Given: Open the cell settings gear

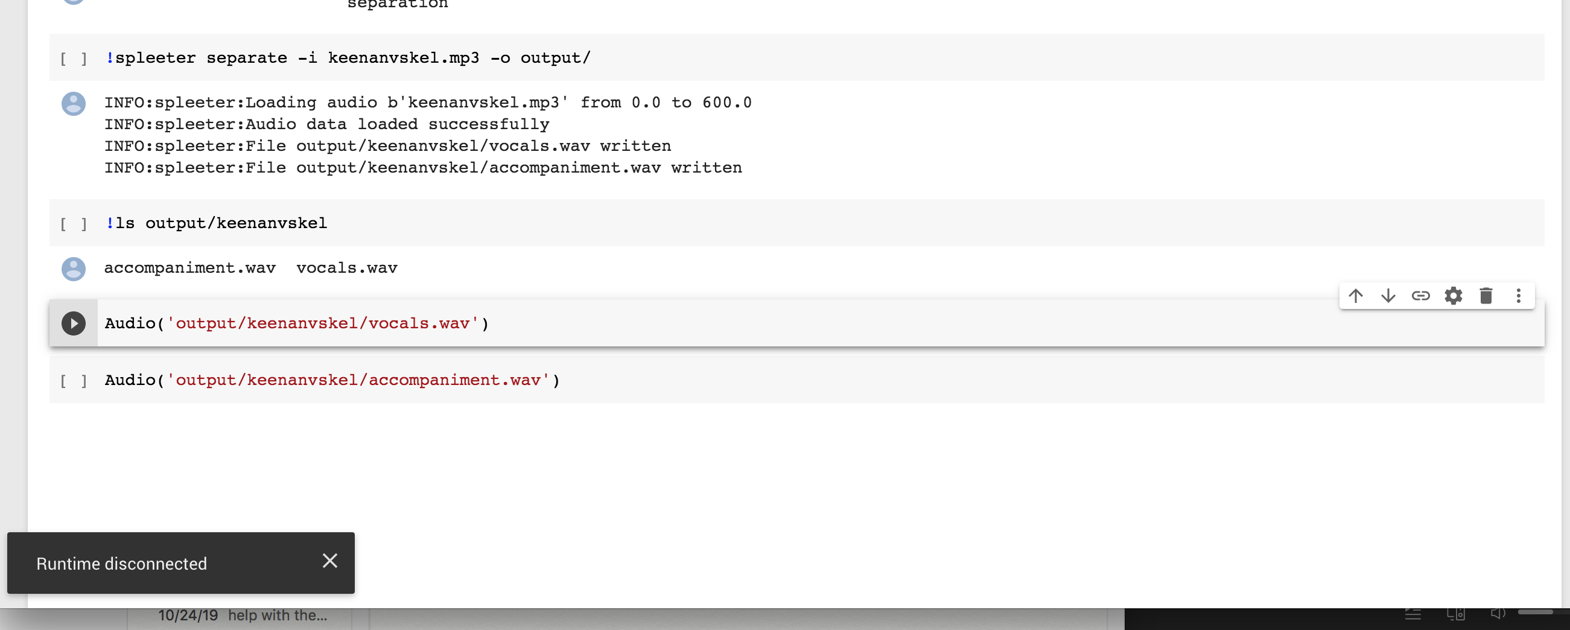Looking at the screenshot, I should (1454, 296).
